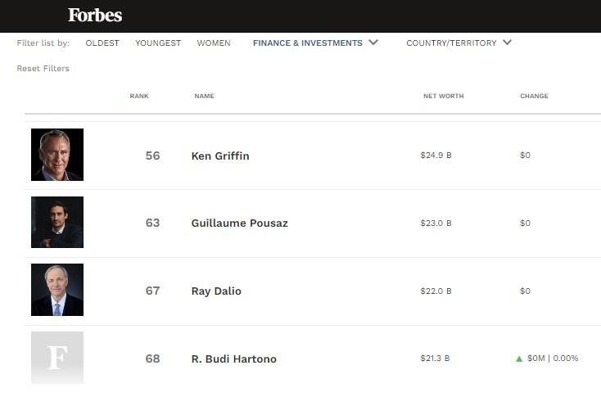Open the Country/Territory dropdown arrow
Image resolution: width=601 pixels, height=397 pixels.
point(507,42)
